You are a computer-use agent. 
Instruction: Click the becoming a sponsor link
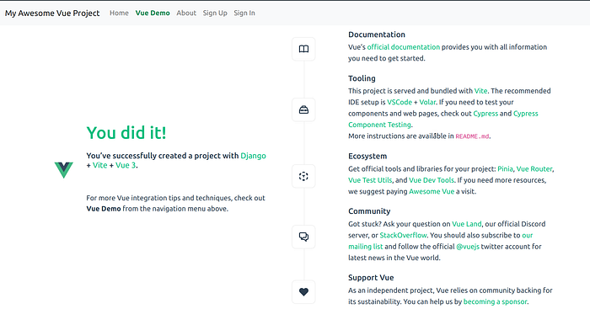tap(496, 301)
